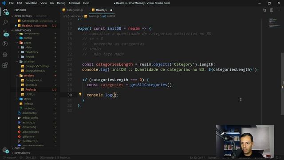284x160 pixels.
Task: Open the .editorconfig file
Action: (x=30, y=118)
